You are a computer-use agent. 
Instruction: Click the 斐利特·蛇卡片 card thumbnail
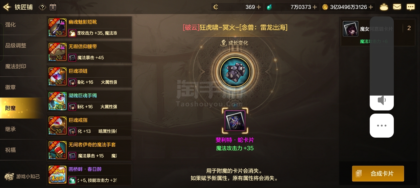(235, 120)
